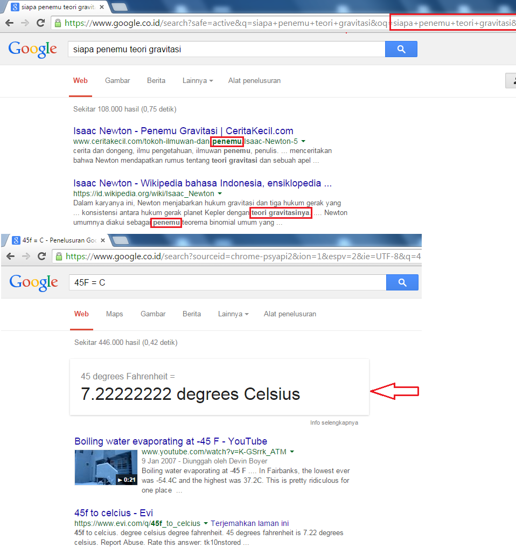Go forward in the 45F = C window
This screenshot has height=554, width=516.
coord(26,256)
